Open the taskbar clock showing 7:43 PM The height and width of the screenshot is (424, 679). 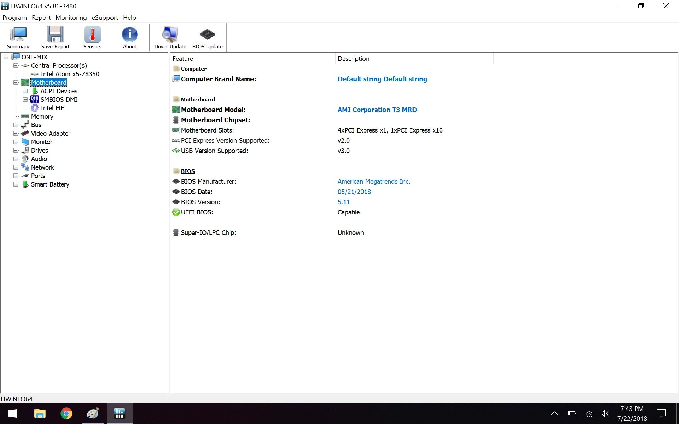tap(632, 413)
